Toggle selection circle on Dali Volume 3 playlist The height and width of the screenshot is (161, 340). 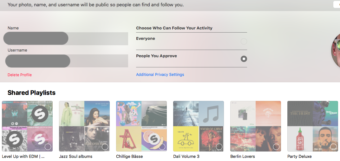219,147
